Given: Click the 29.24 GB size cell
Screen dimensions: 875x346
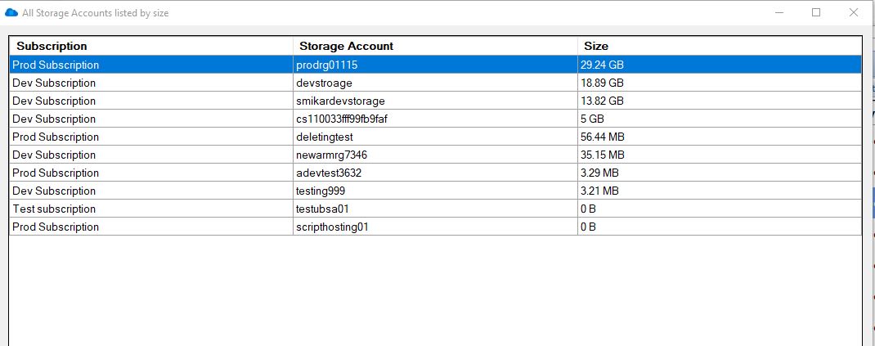Looking at the screenshot, I should click(x=720, y=65).
